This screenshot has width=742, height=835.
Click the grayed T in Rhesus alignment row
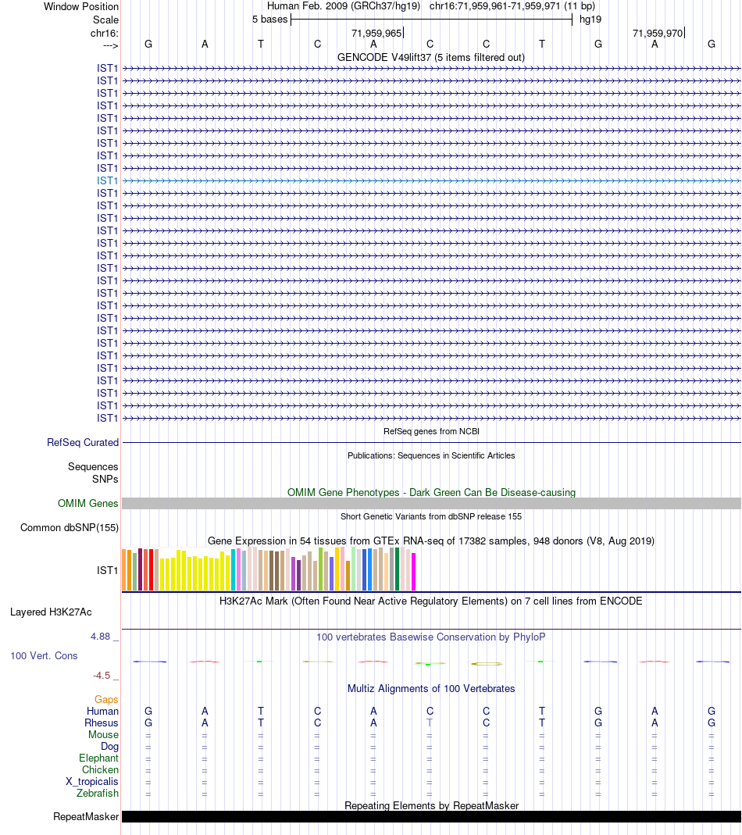point(430,723)
